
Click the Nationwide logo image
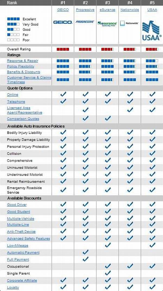click(x=130, y=23)
